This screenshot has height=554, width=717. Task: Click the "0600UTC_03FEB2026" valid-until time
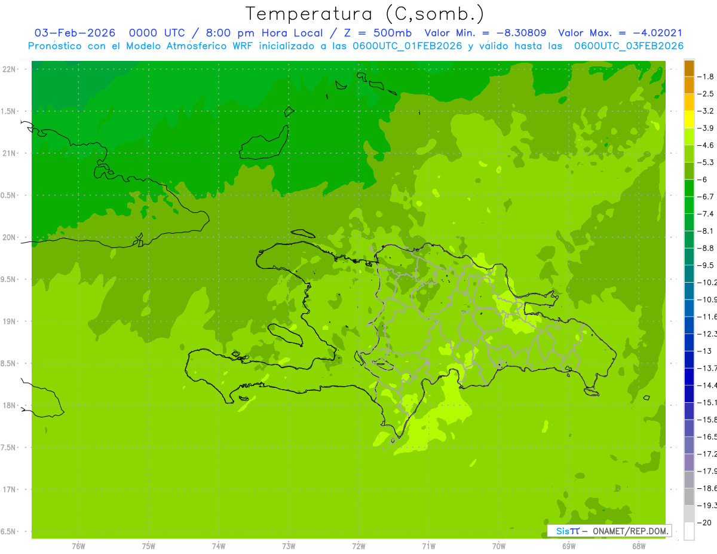pos(629,46)
